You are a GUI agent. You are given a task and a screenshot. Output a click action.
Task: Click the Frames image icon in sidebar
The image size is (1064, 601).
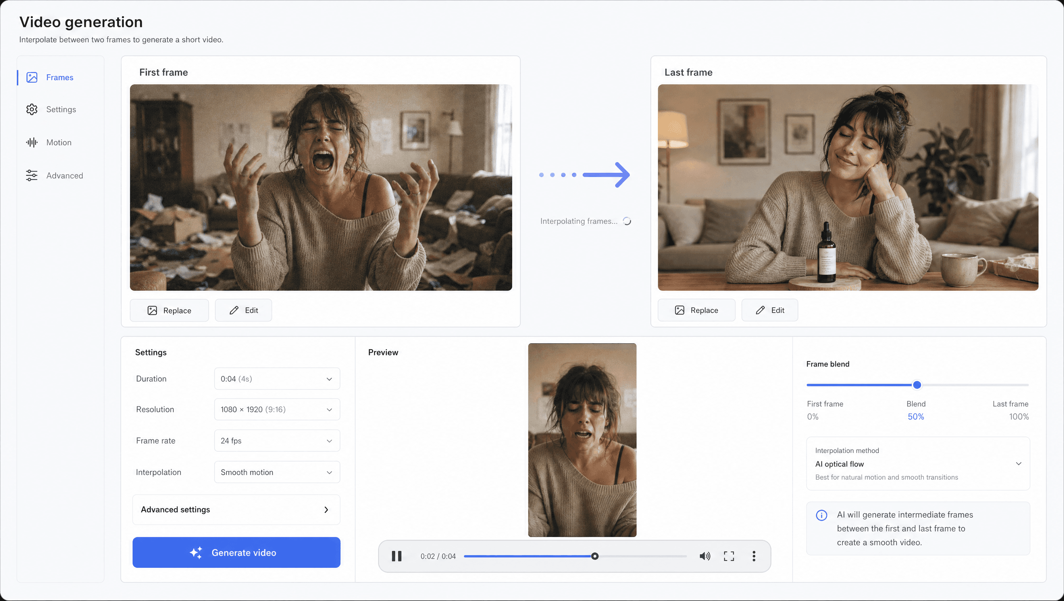pos(32,77)
